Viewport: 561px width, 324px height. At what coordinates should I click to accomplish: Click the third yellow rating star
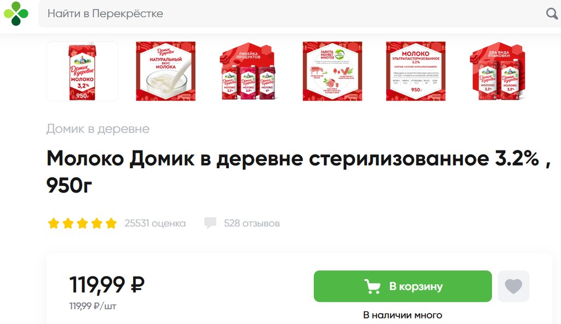click(82, 223)
